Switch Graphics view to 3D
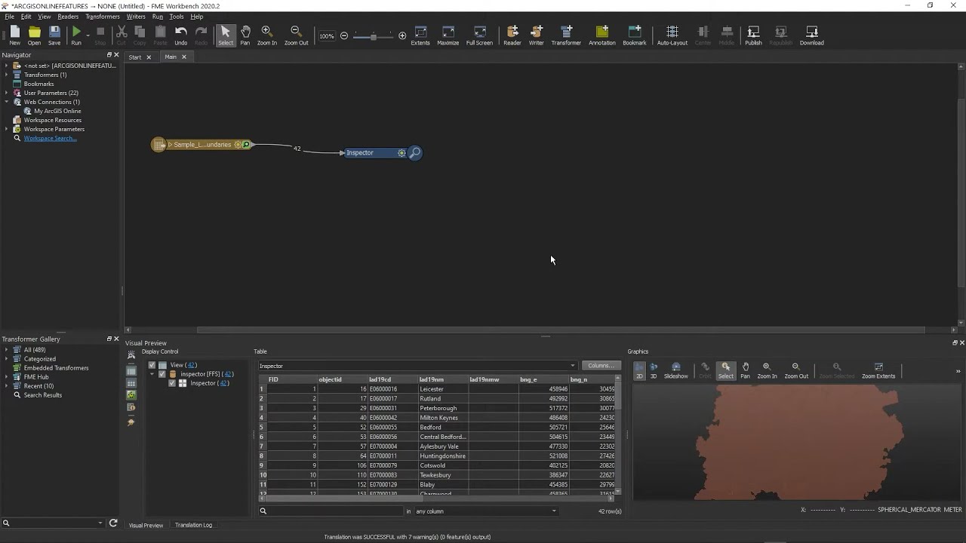Screen dimensions: 966x543 coord(654,370)
